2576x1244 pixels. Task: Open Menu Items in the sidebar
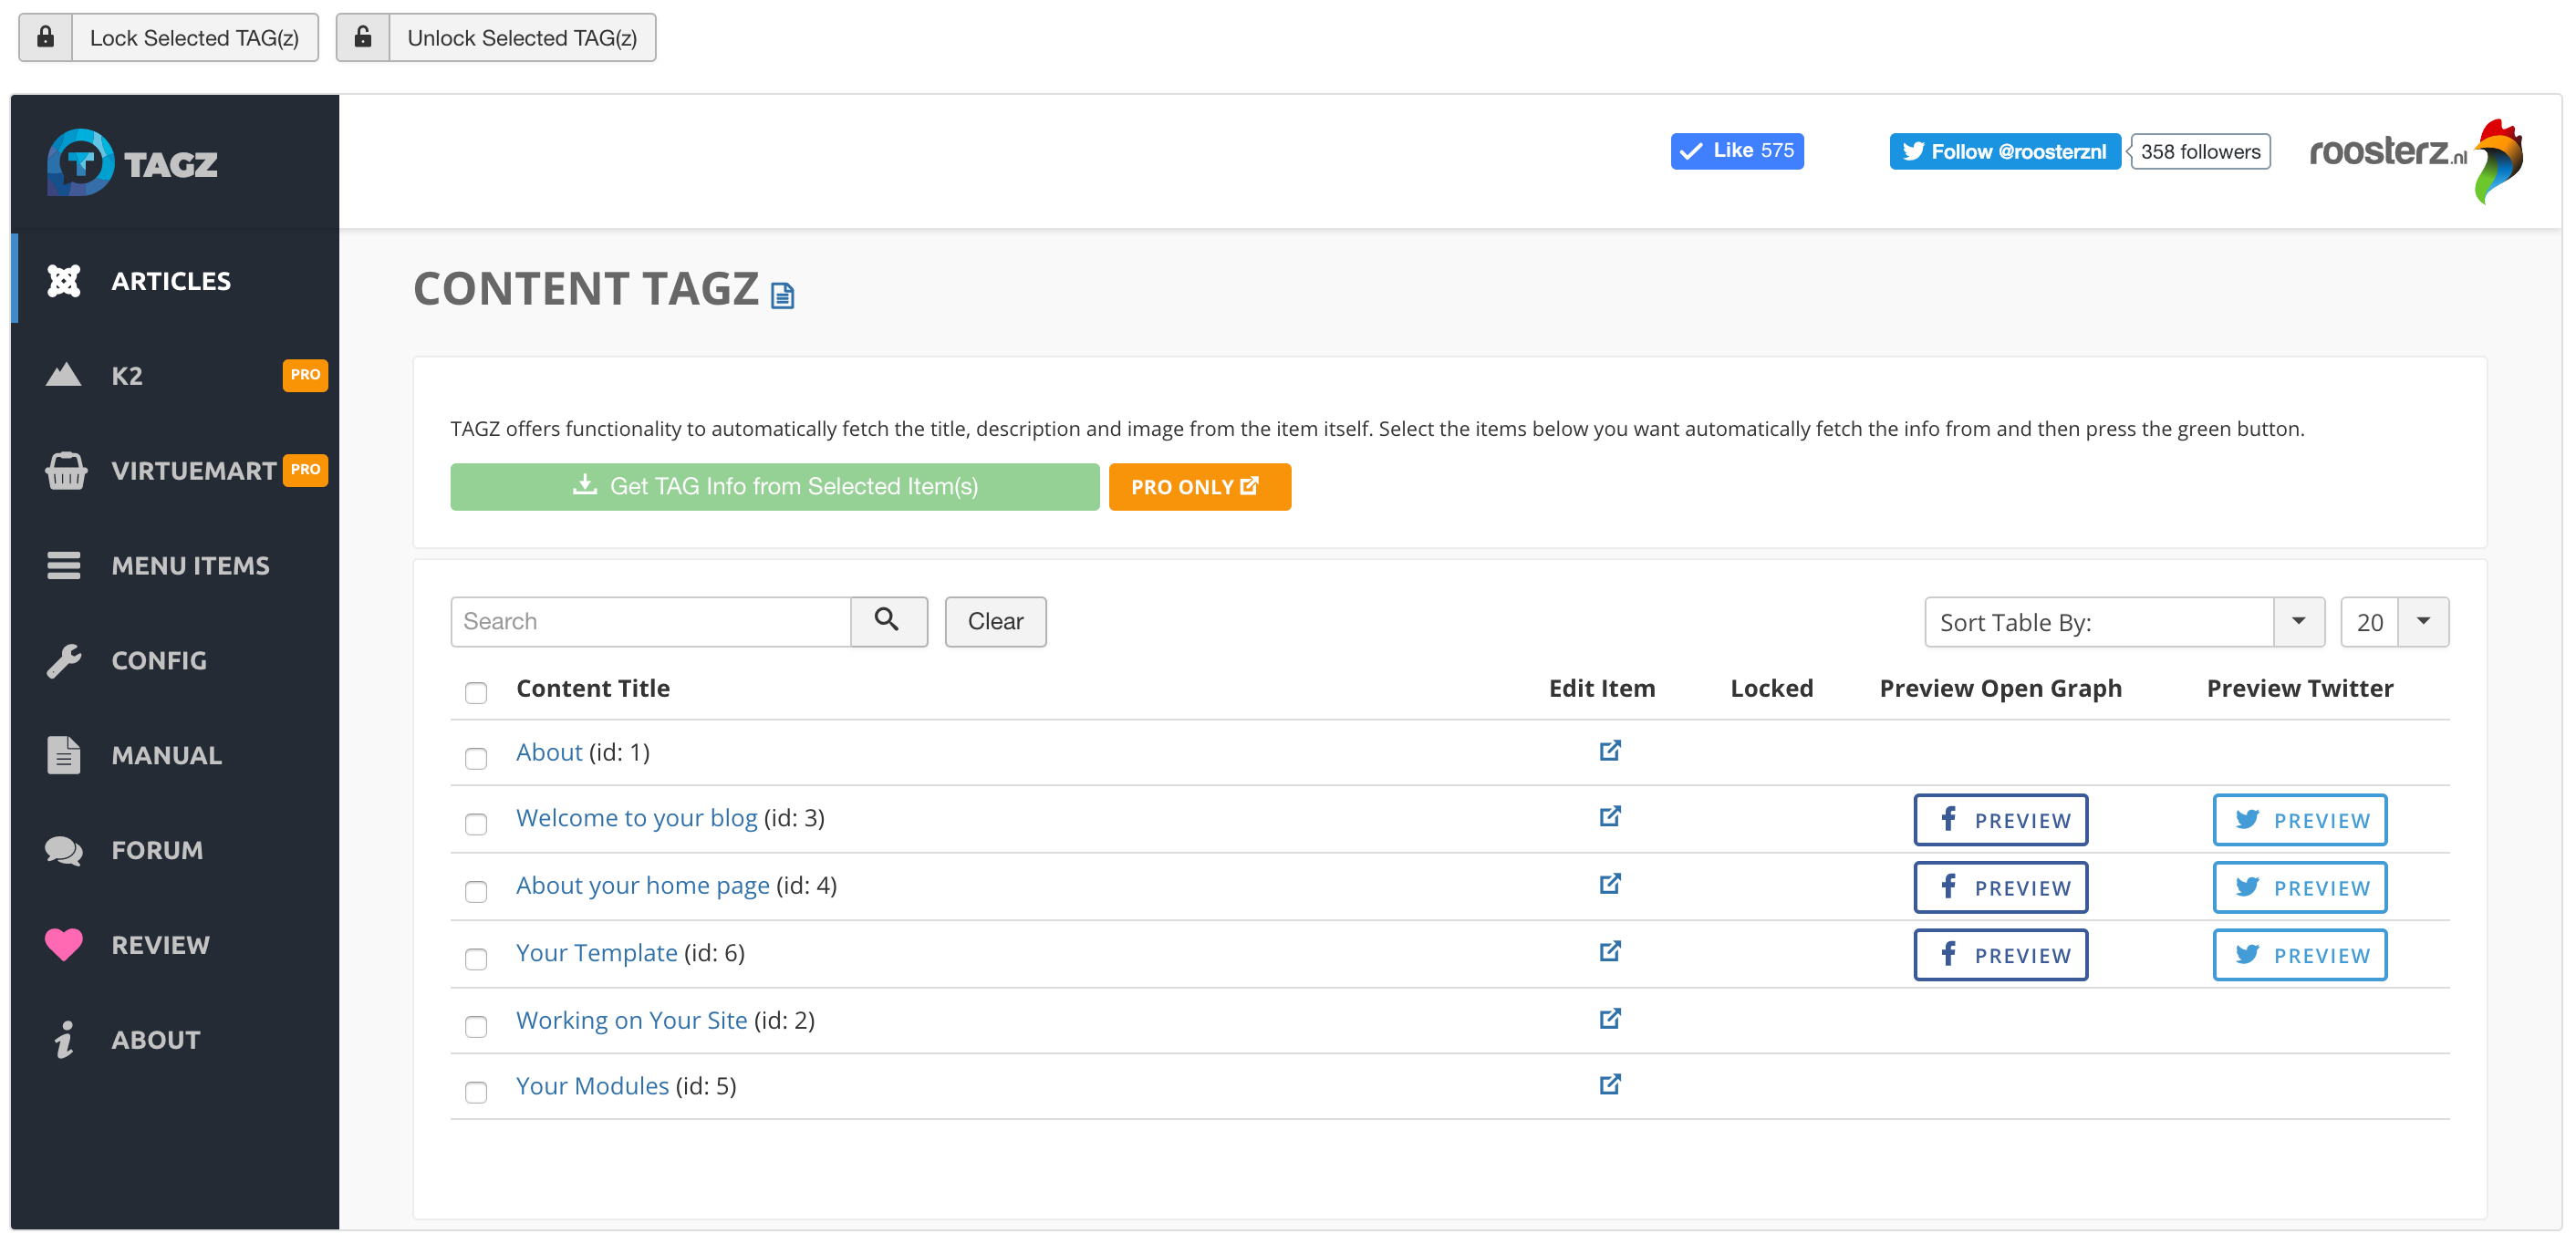190,565
